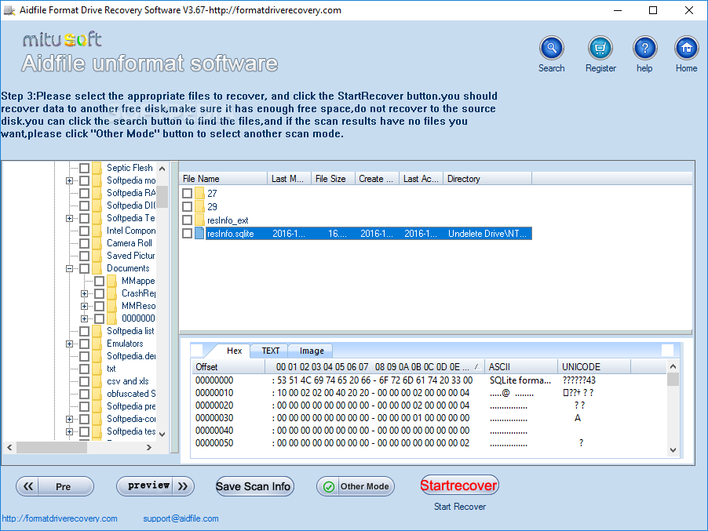This screenshot has width=708, height=531.
Task: Click the folder icon beside MMappe
Action: pos(112,281)
